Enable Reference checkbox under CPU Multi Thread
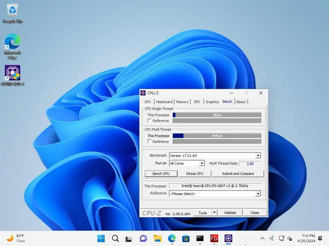The height and width of the screenshot is (246, 329). 149,141
